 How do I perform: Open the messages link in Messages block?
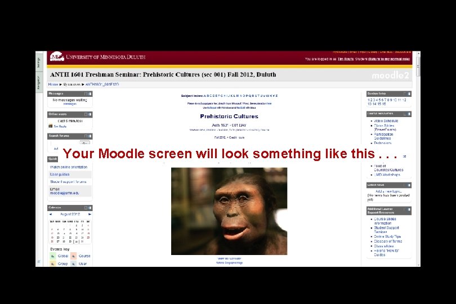(x=70, y=104)
